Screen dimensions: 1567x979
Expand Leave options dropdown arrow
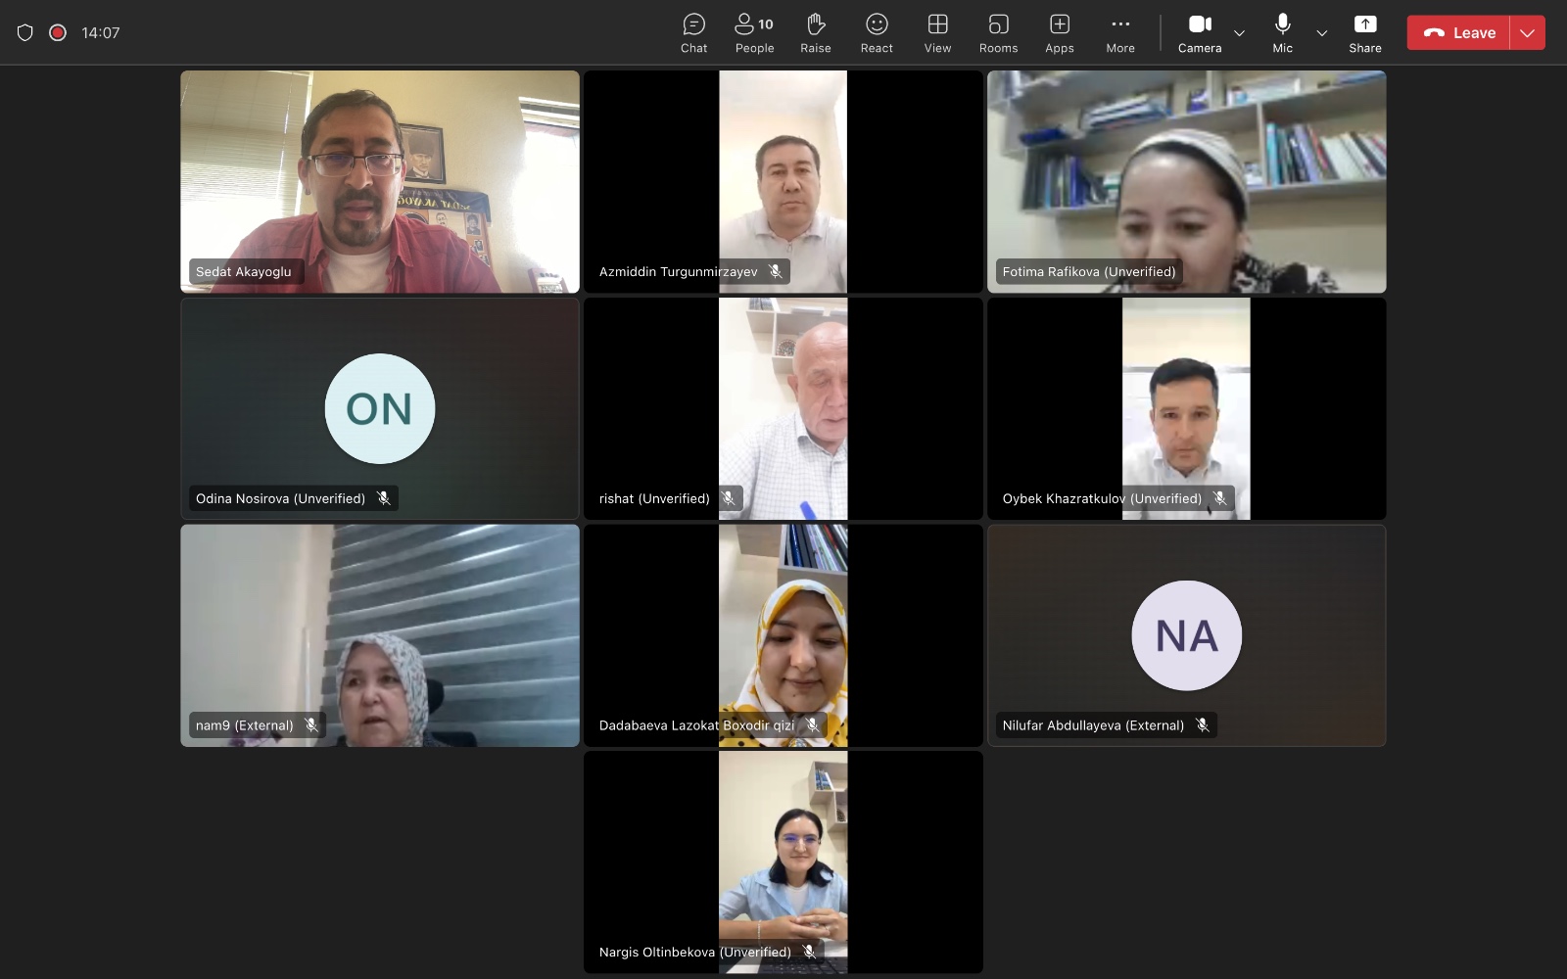pos(1528,32)
